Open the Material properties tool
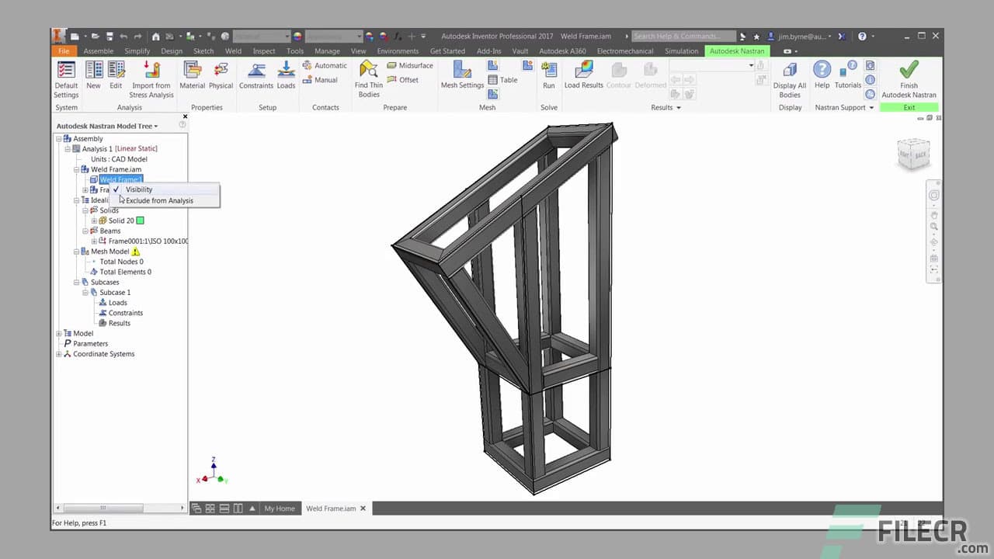This screenshot has width=994, height=559. click(x=192, y=75)
